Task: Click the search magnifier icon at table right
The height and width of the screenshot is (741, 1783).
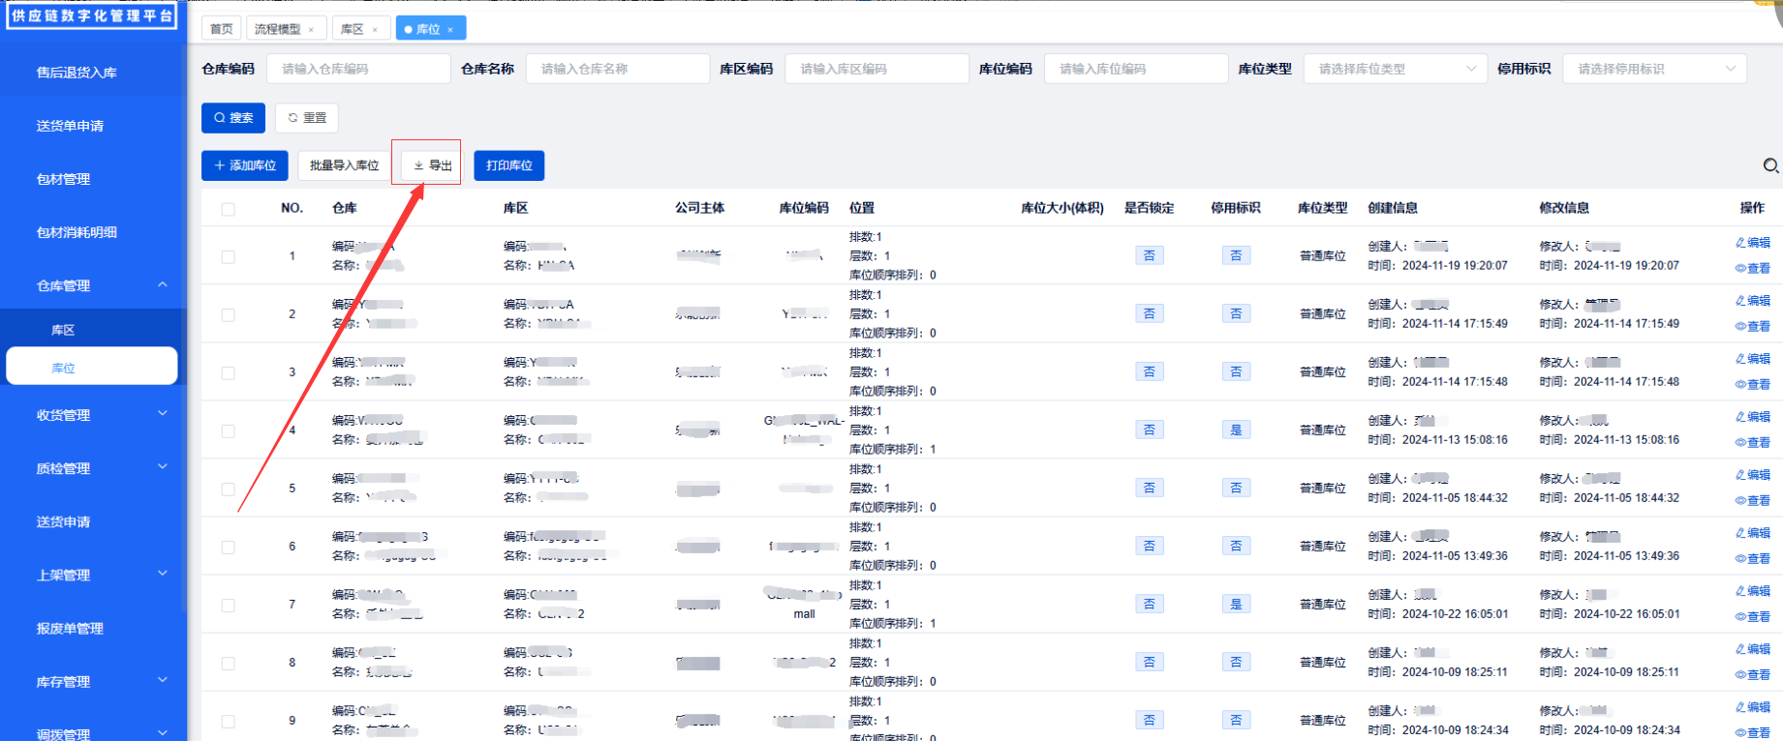Action: click(x=1770, y=166)
